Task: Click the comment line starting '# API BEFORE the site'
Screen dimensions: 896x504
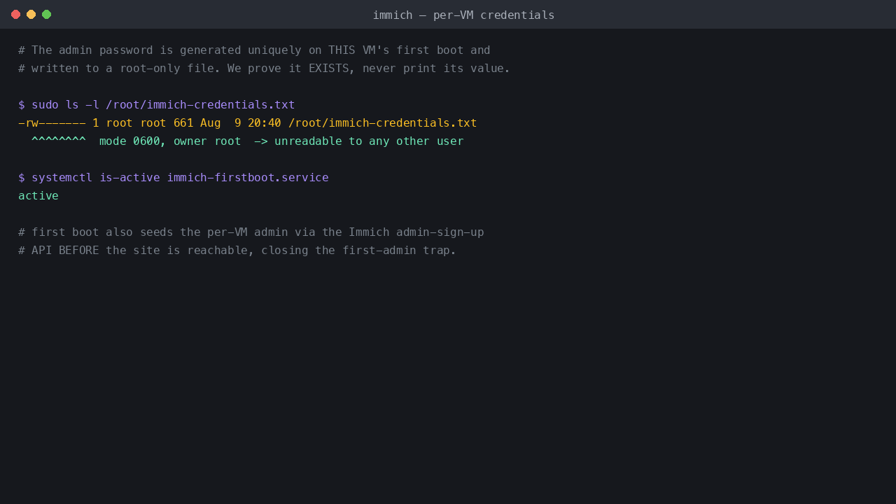Action: [x=237, y=251]
